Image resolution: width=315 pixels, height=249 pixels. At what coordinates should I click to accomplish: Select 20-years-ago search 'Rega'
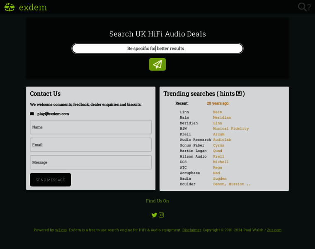tap(218, 167)
